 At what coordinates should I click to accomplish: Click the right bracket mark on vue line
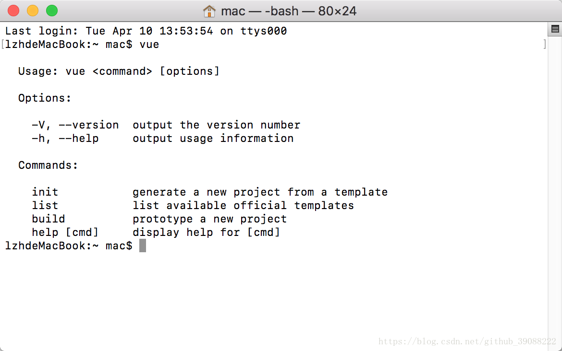tap(545, 45)
